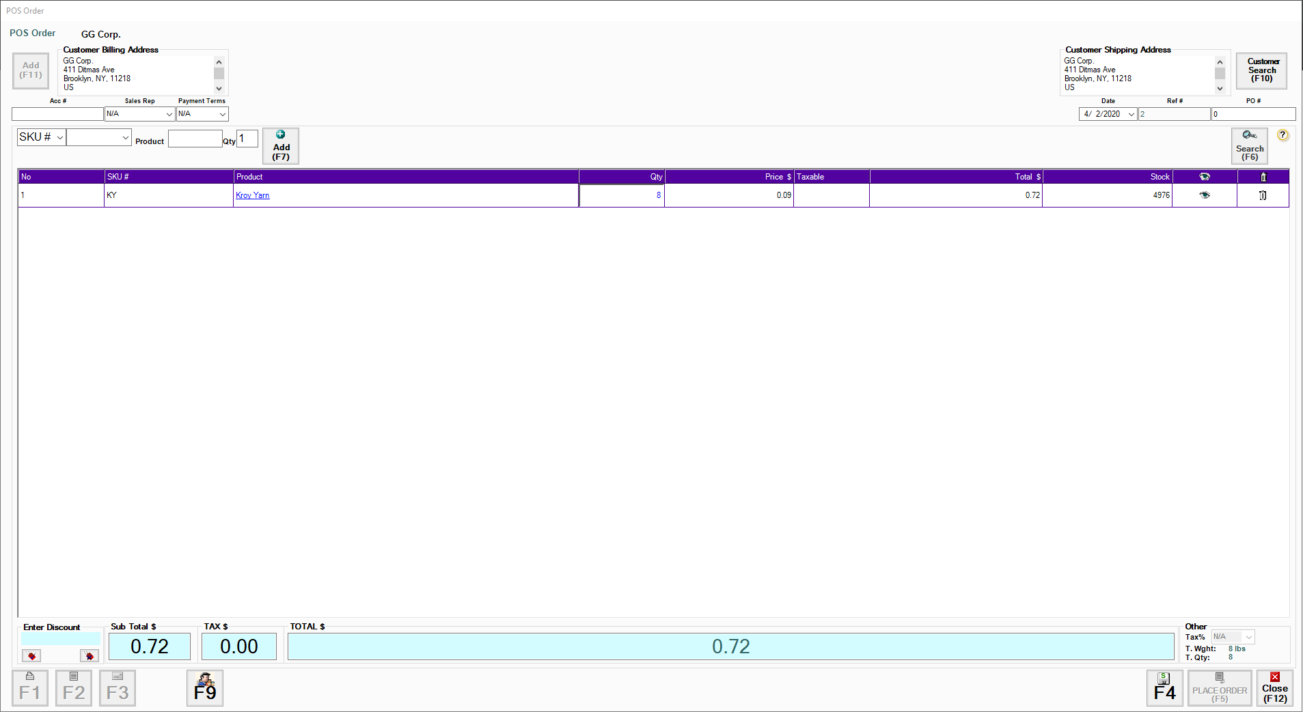Open product Search (F6)
1303x712 pixels.
tap(1249, 145)
